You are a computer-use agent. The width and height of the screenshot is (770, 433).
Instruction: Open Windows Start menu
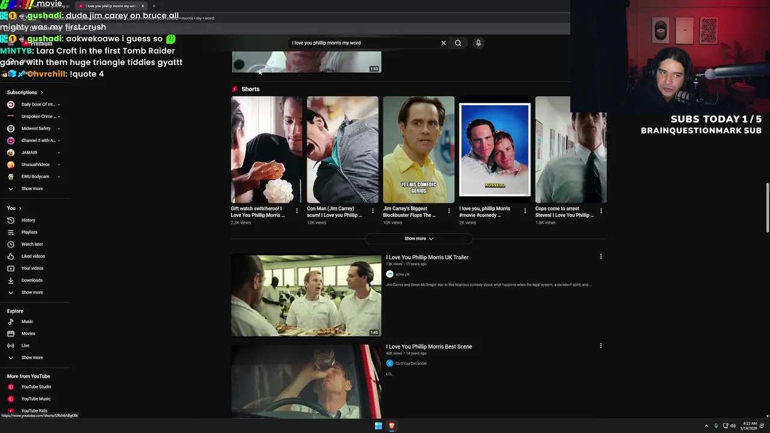coord(378,426)
